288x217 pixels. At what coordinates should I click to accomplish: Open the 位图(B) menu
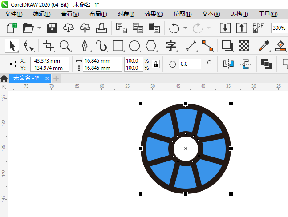183,14
